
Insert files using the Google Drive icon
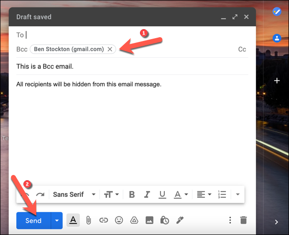pos(134,220)
